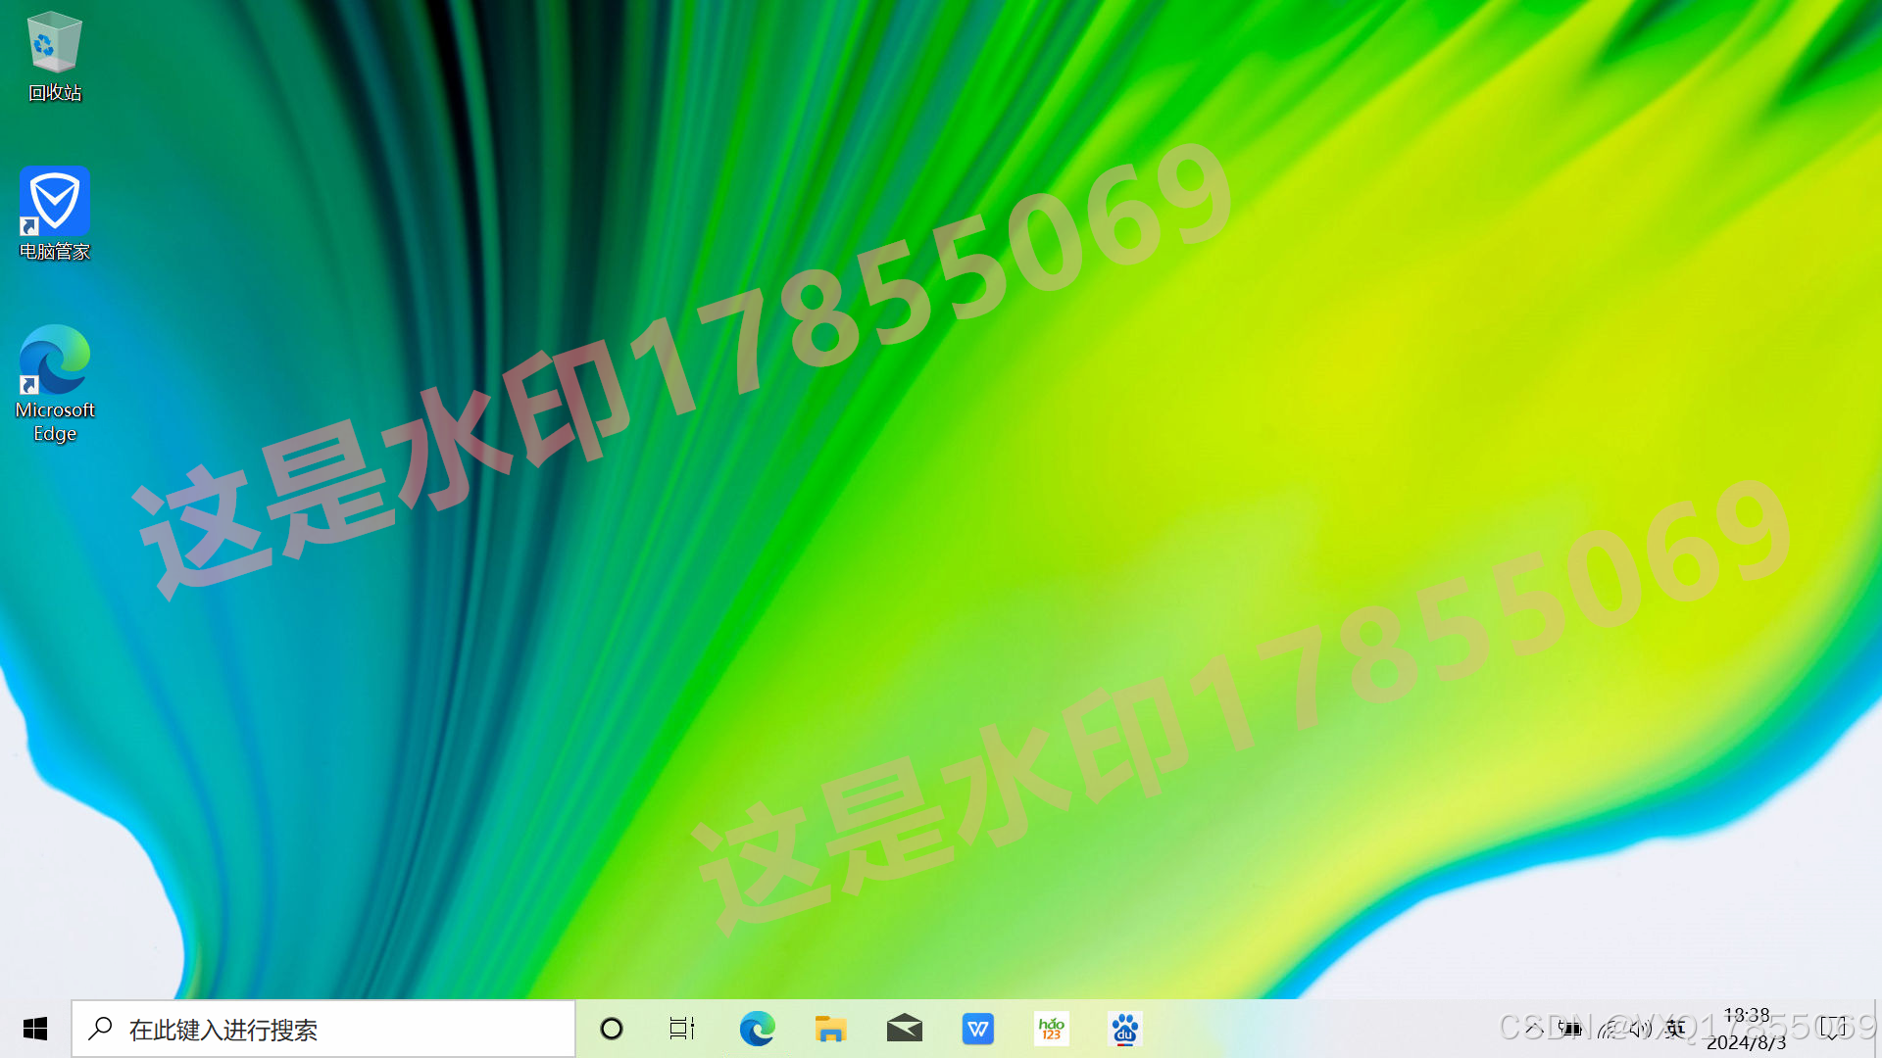1882x1058 pixels.
Task: Open the Baidu paw taskbar shortcut
Action: tap(1125, 1029)
